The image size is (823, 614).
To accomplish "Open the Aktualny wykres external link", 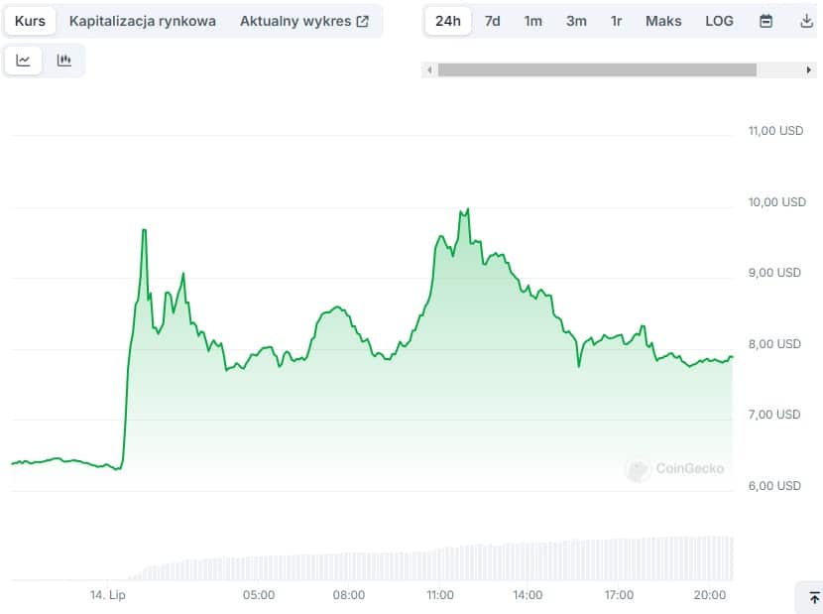I will (303, 21).
